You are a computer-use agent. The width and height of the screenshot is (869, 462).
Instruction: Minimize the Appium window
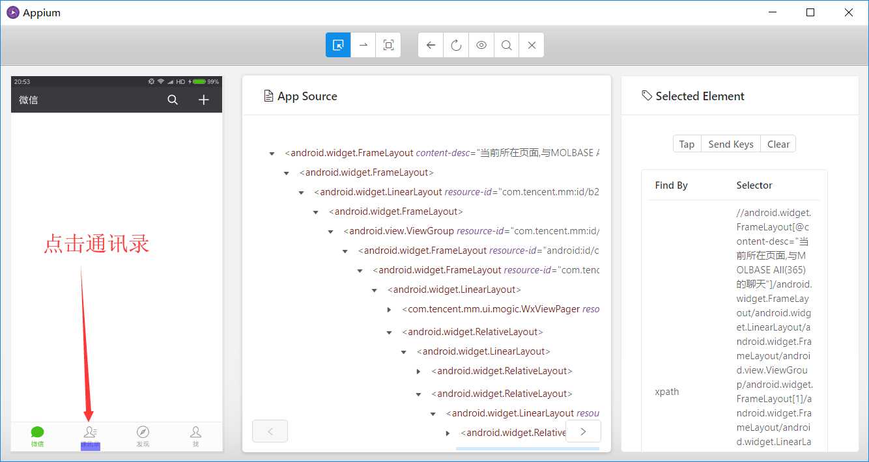772,12
